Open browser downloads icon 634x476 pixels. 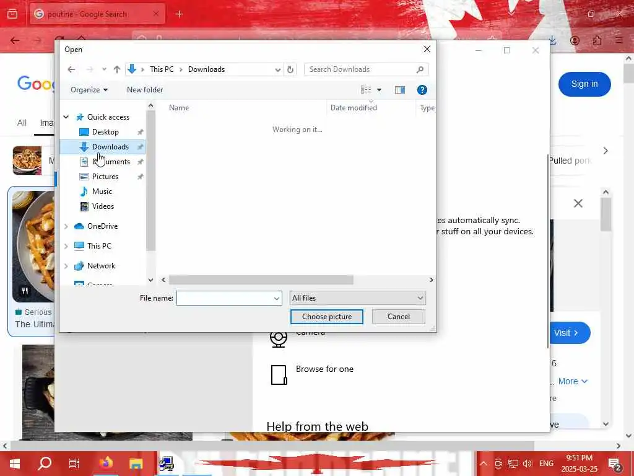click(x=553, y=40)
